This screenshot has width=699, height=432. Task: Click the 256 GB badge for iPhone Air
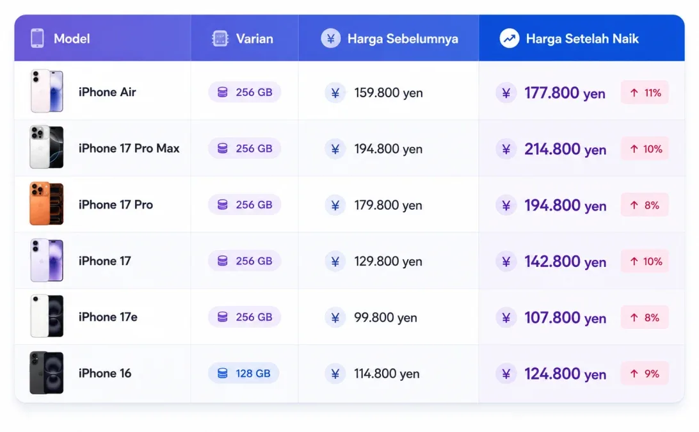[245, 92]
